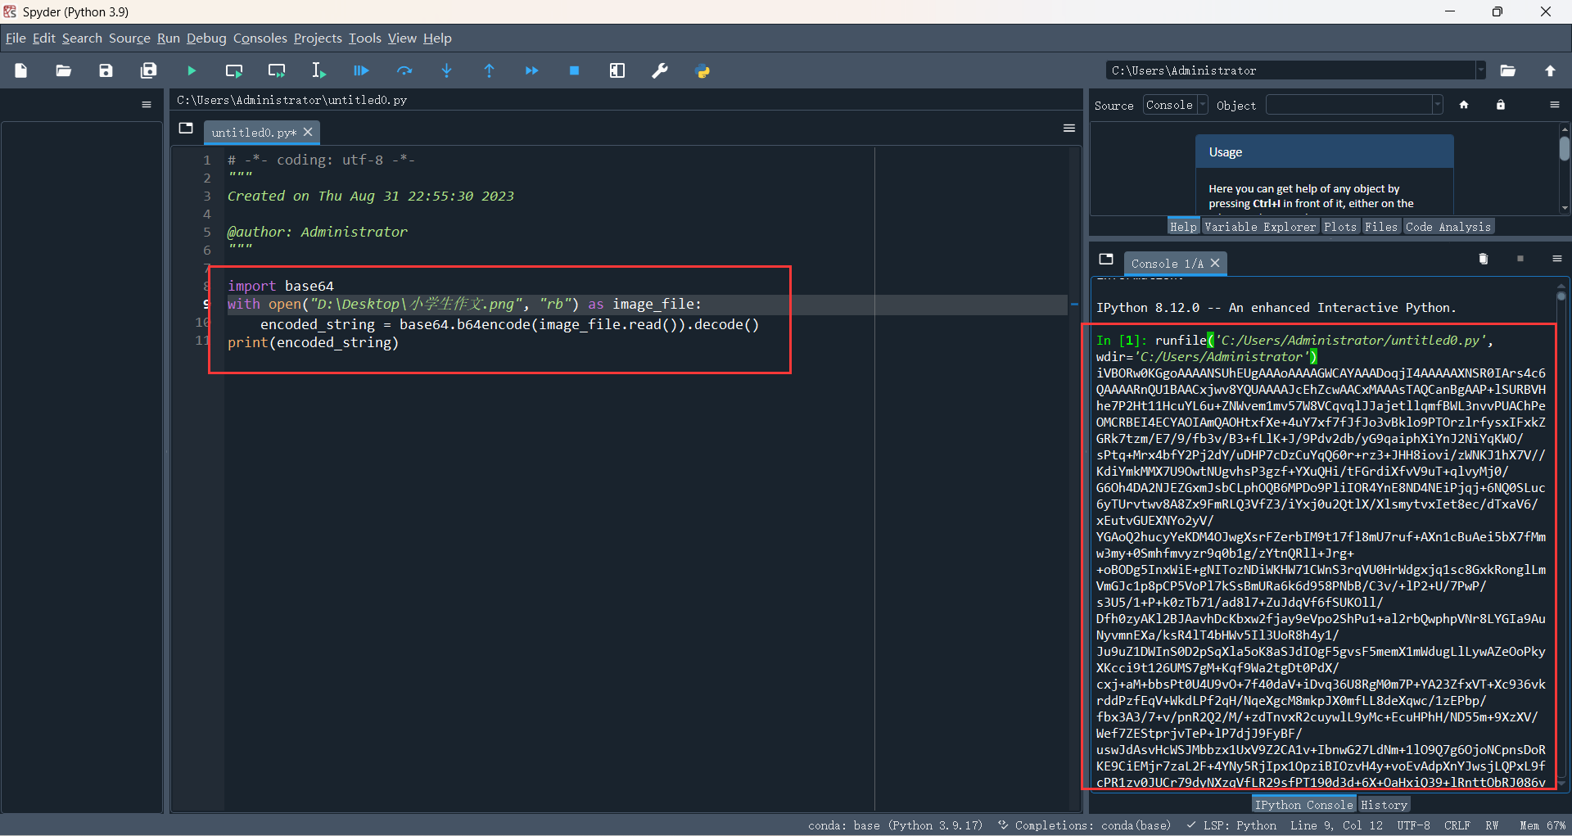The height and width of the screenshot is (836, 1572).
Task: Click the Run current cell icon
Action: pyautogui.click(x=234, y=71)
